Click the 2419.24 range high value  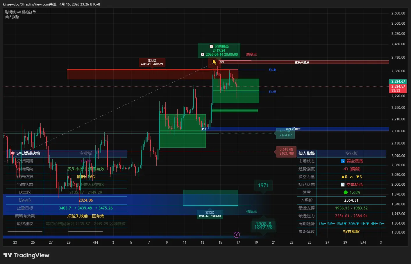pos(219,50)
